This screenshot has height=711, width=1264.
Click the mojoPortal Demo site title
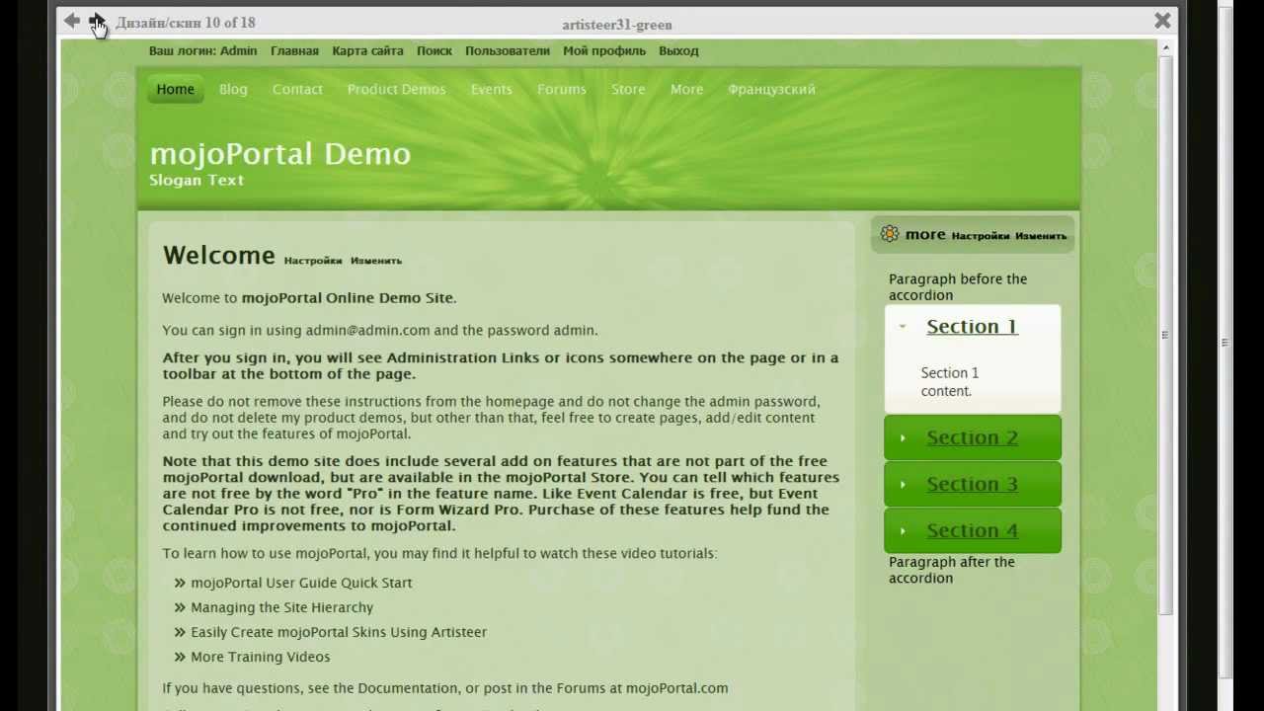point(280,153)
